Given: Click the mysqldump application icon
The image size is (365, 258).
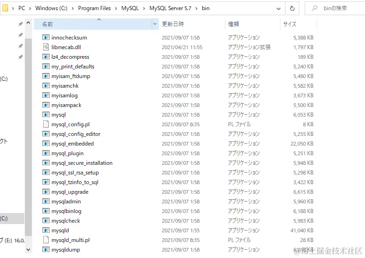Looking at the screenshot, I should pos(46,250).
